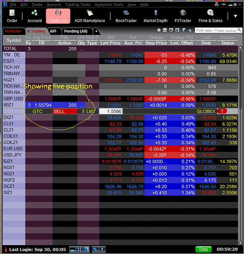Open the Account menu
Viewport: 244px width, 254px height.
pos(54,4)
